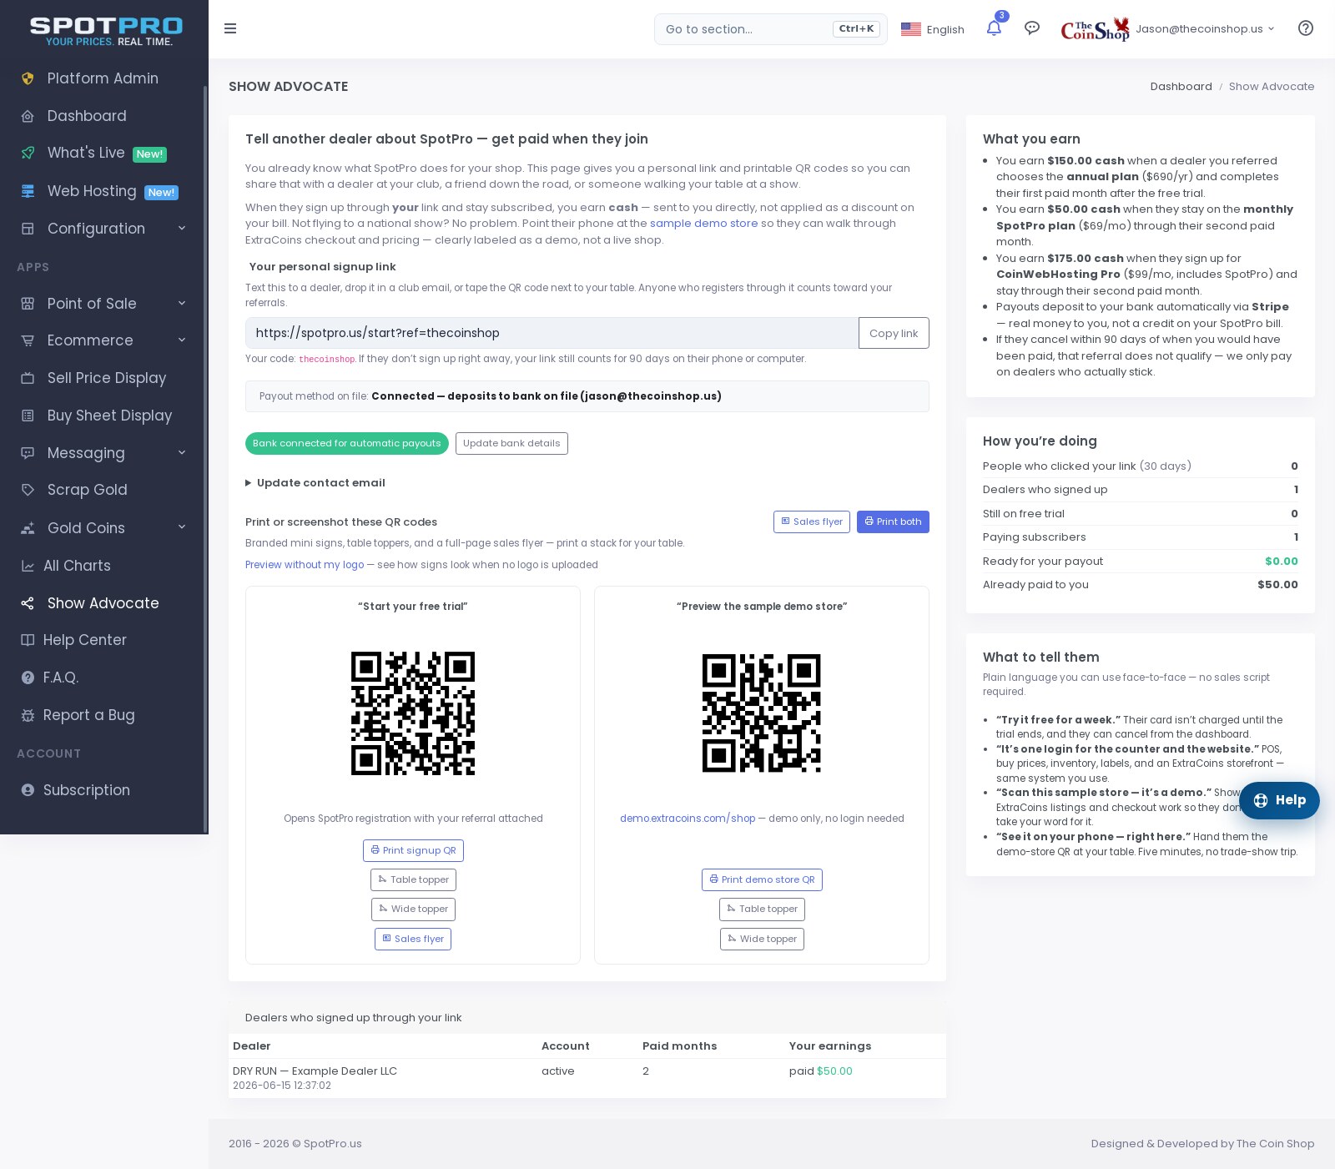Toggle the hamburger sidebar menu icon

click(x=230, y=28)
